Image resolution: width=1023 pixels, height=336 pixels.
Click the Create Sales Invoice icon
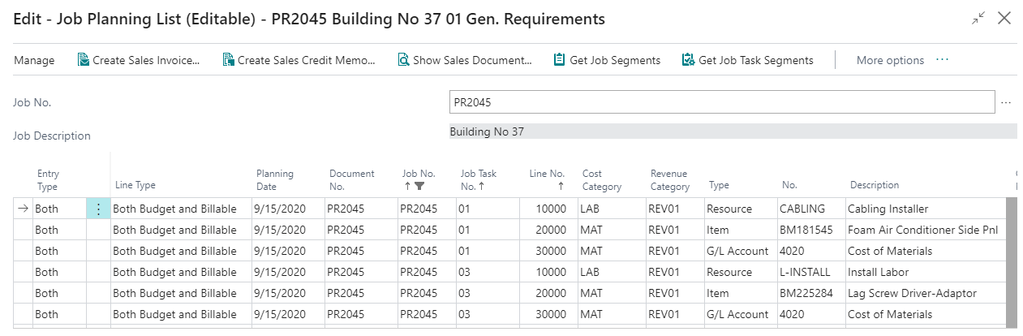tap(83, 60)
